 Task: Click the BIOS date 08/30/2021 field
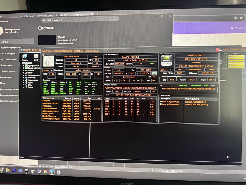pos(119,64)
